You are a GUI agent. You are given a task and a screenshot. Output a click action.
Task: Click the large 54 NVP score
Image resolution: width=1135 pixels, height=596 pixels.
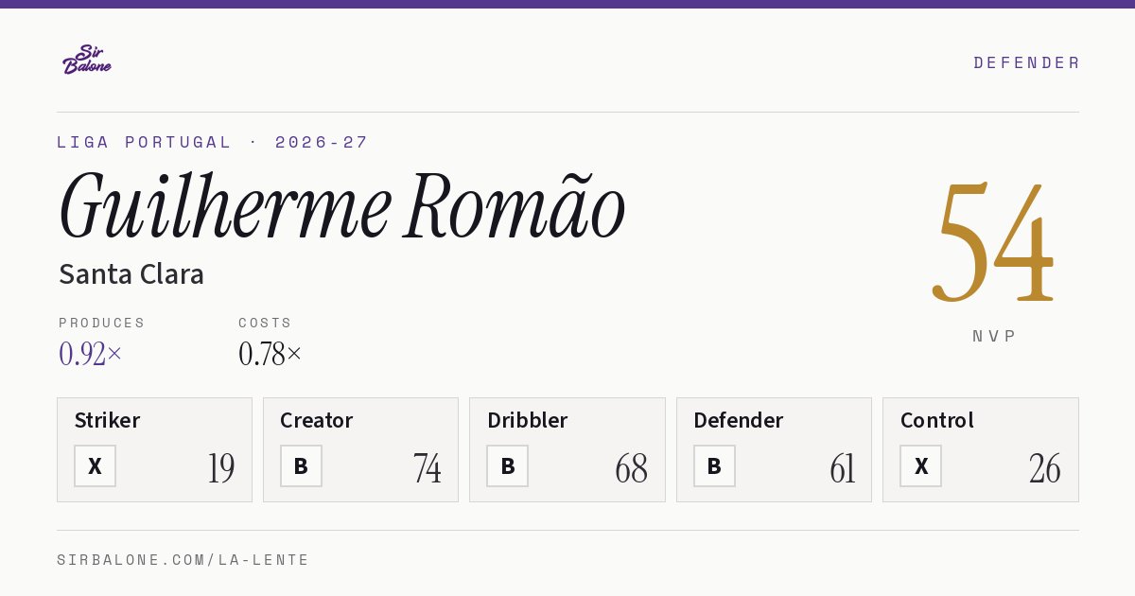coord(993,243)
